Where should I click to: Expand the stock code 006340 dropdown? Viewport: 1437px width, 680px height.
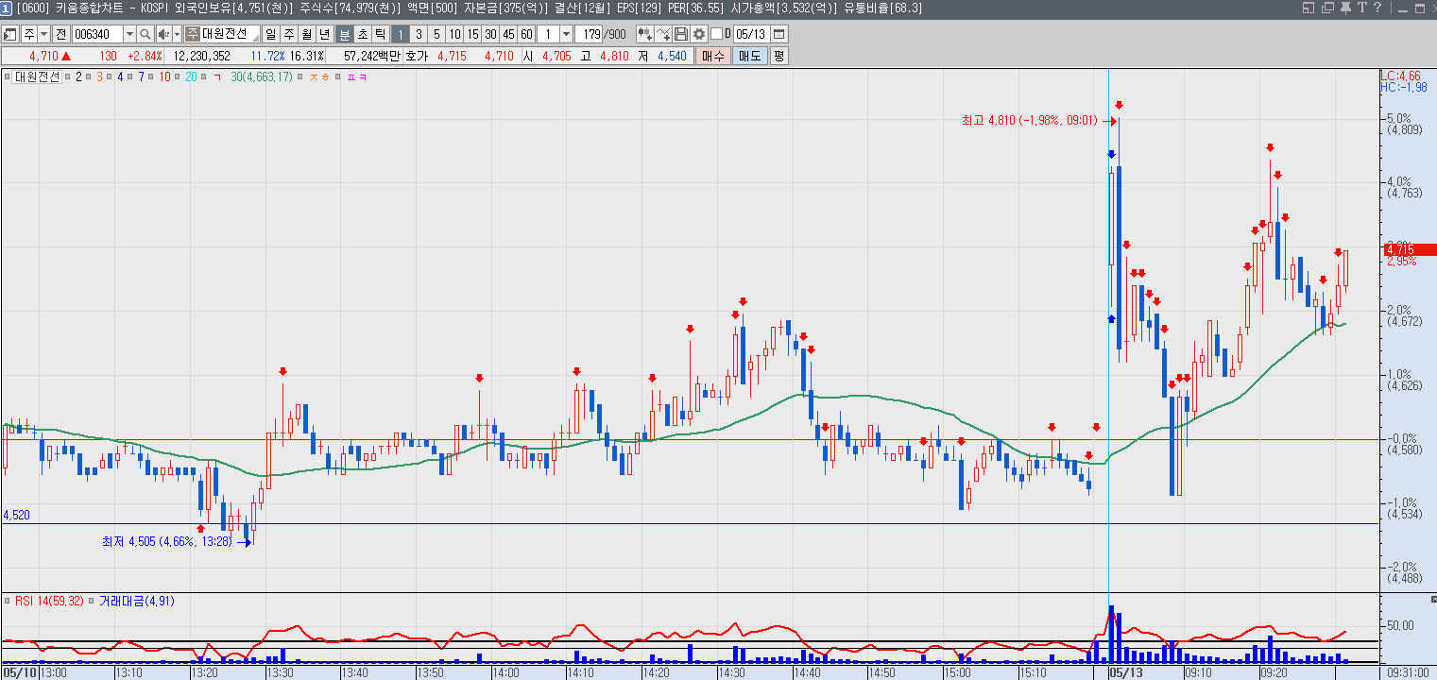point(129,34)
